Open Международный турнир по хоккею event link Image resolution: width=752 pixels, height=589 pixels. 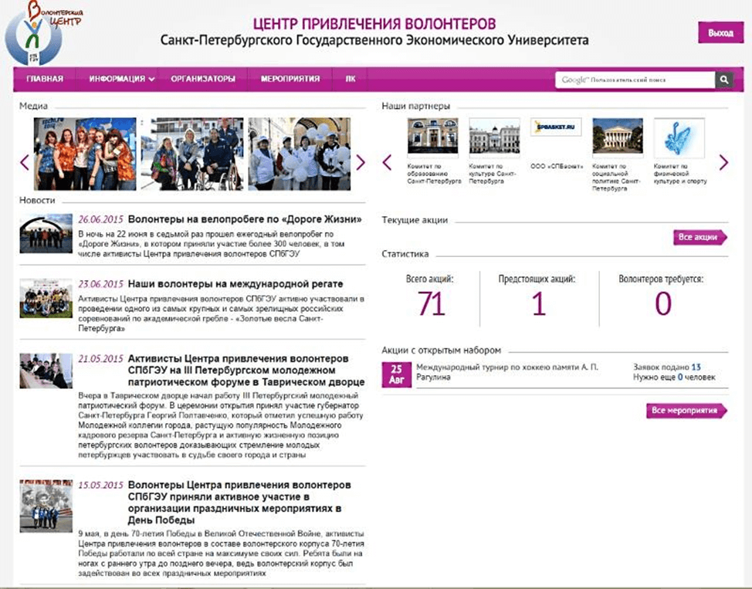coord(507,372)
